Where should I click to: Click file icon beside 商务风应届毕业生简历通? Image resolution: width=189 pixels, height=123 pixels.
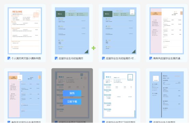coord(151,58)
